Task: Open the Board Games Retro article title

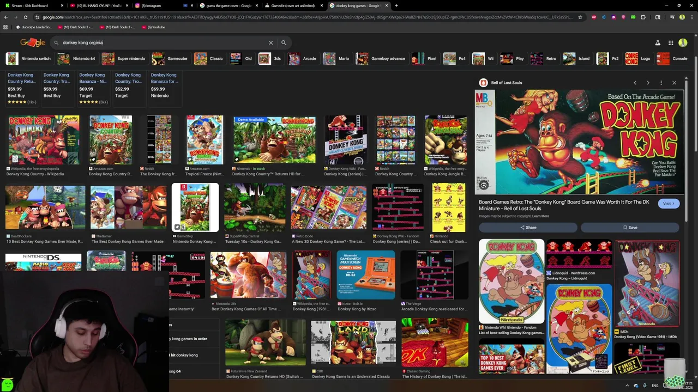Action: [x=564, y=205]
